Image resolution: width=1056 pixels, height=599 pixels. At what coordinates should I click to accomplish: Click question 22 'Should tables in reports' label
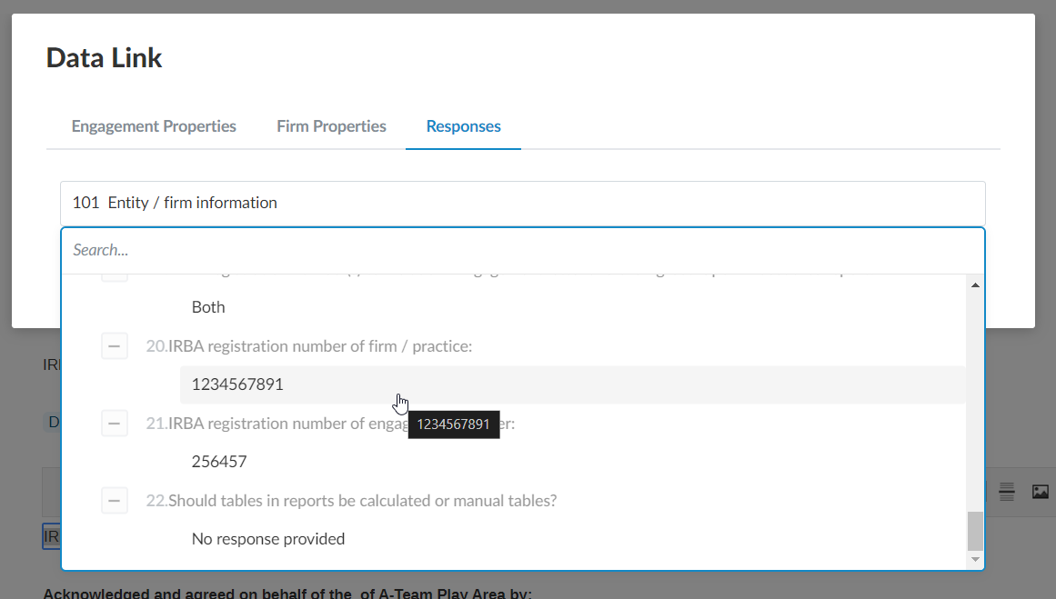coord(362,501)
